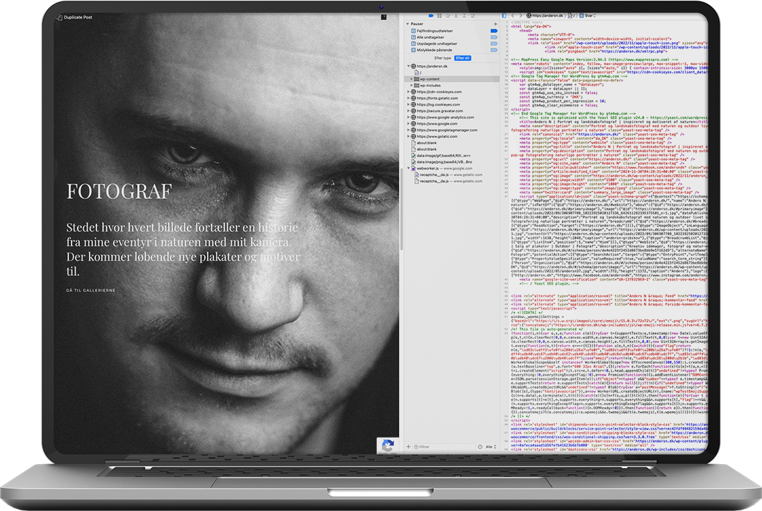The height and width of the screenshot is (511, 762).
Task: Toggle the Mislykkede påstande breakpoint arrow
Action: point(494,50)
